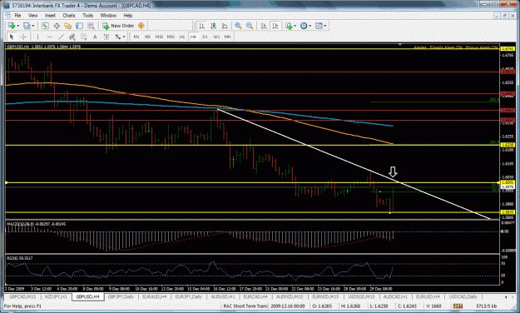Switch to the EURAUD,H4 chart tab

coord(155,296)
